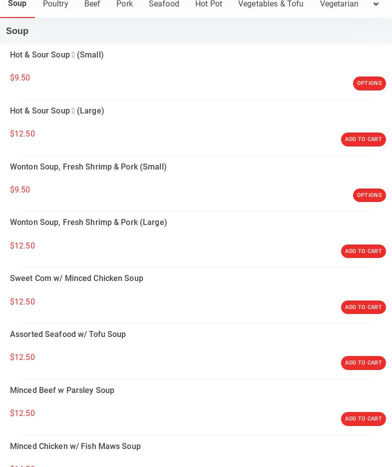Add Assorted Seafood Tofu Soup to cart
Viewport: 392px width, 467px height.
pos(363,363)
